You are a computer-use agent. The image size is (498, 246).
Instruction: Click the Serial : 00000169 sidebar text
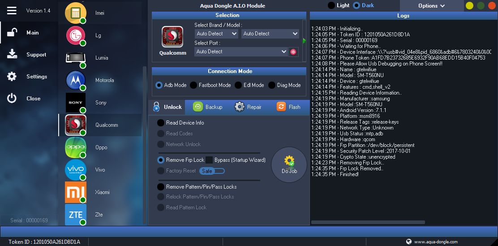point(29,220)
